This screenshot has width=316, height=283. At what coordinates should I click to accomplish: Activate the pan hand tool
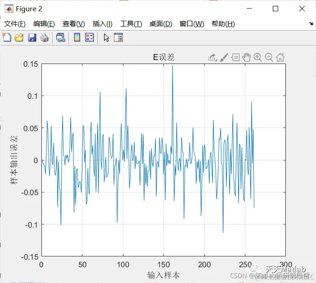tap(246, 58)
